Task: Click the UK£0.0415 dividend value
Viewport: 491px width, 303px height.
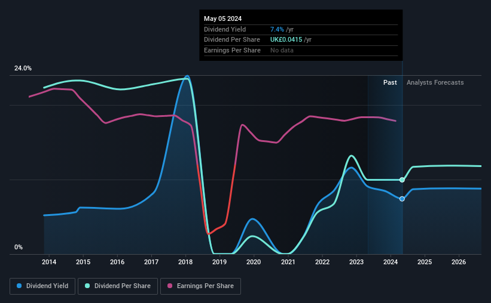Action: click(x=286, y=40)
